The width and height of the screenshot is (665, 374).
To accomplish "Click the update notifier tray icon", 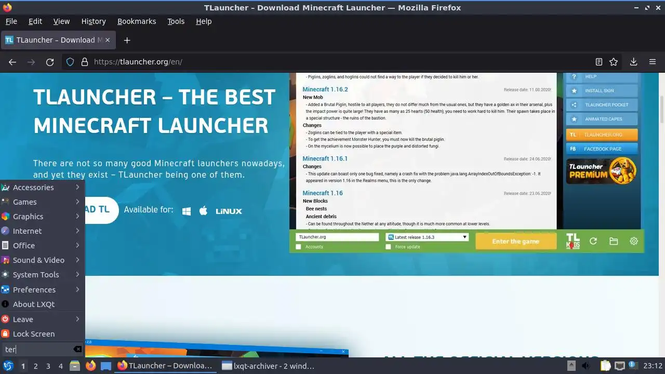I will click(x=633, y=366).
